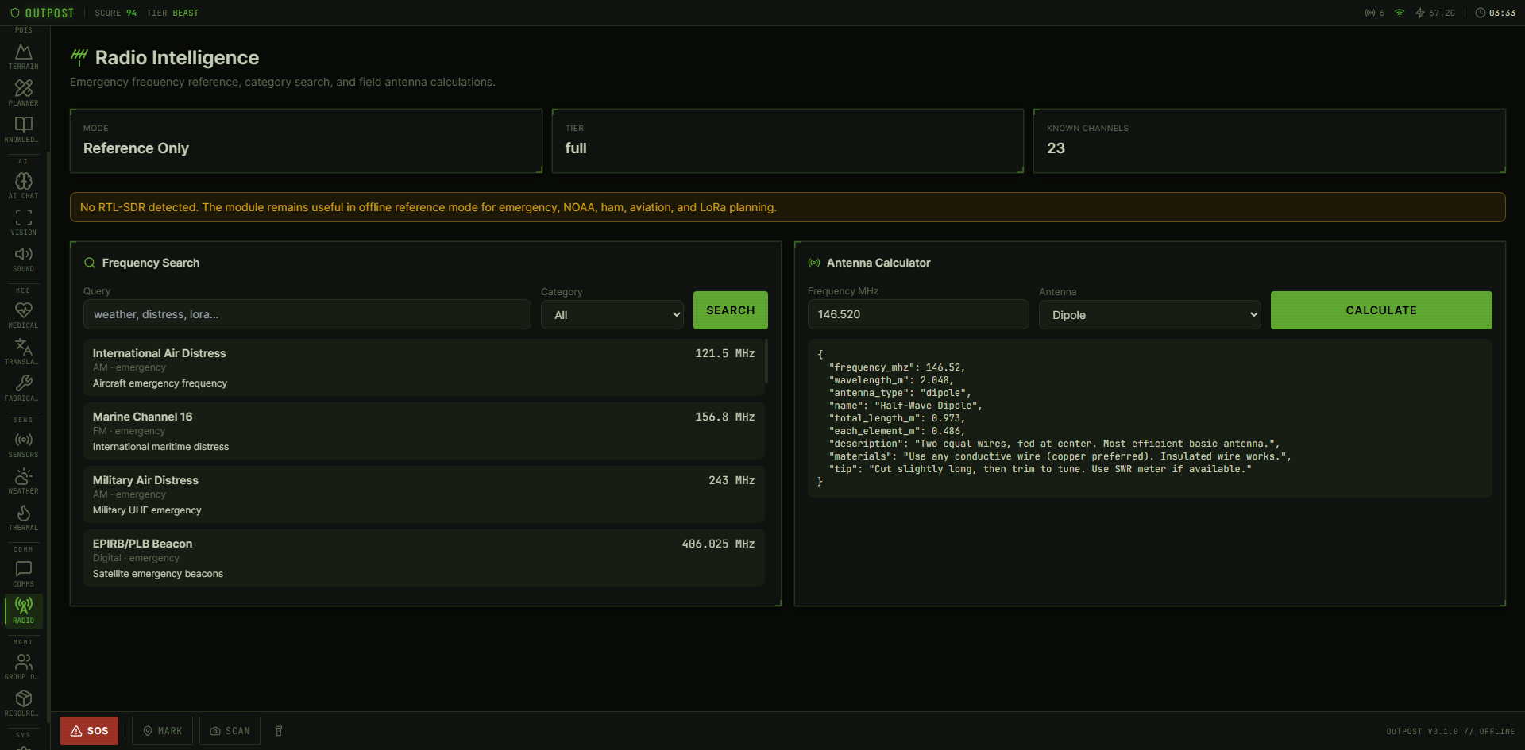Open the Knowledge section in sidebar
The height and width of the screenshot is (750, 1525).
tap(24, 129)
